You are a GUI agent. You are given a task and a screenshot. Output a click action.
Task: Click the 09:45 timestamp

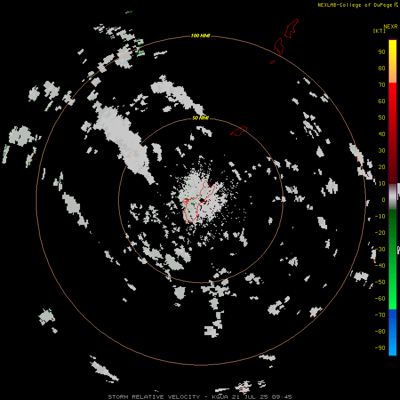click(282, 397)
